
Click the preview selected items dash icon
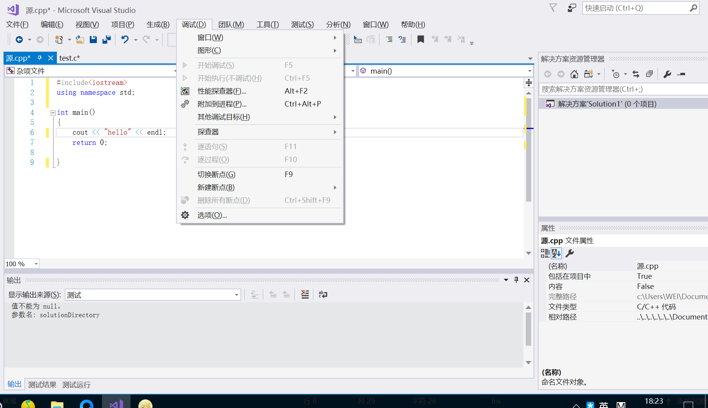point(681,74)
